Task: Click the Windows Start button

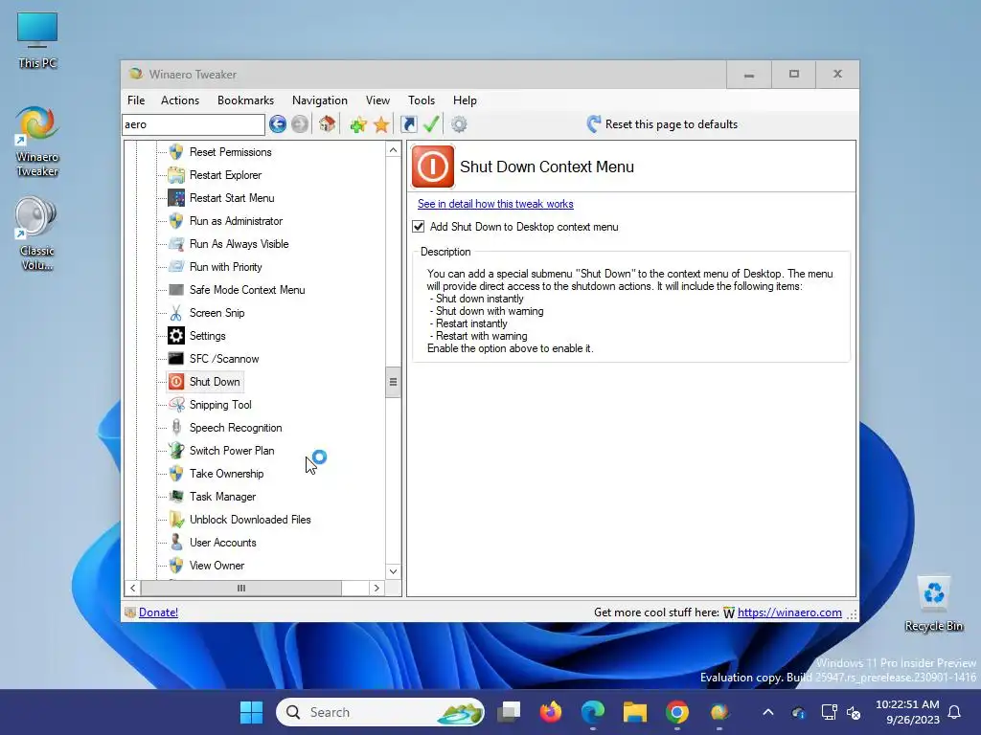Action: tap(252, 712)
